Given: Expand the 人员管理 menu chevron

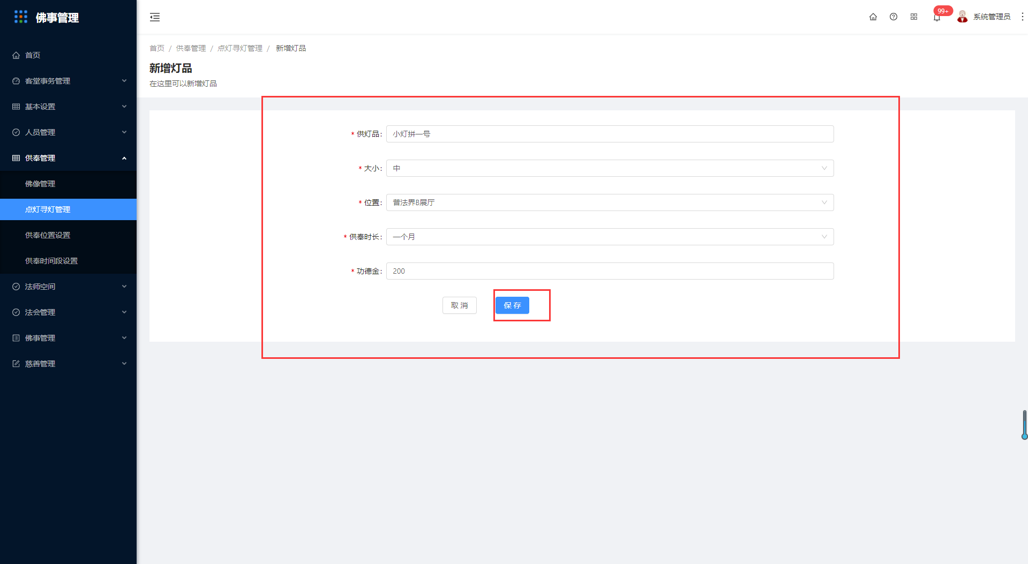Looking at the screenshot, I should pyautogui.click(x=124, y=132).
